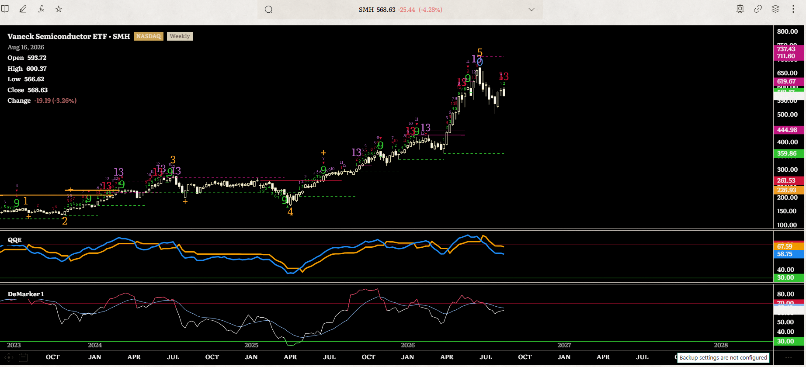This screenshot has width=806, height=367.
Task: Click the Vaneck Semiconductor ETF · SMH title
Action: tap(69, 36)
